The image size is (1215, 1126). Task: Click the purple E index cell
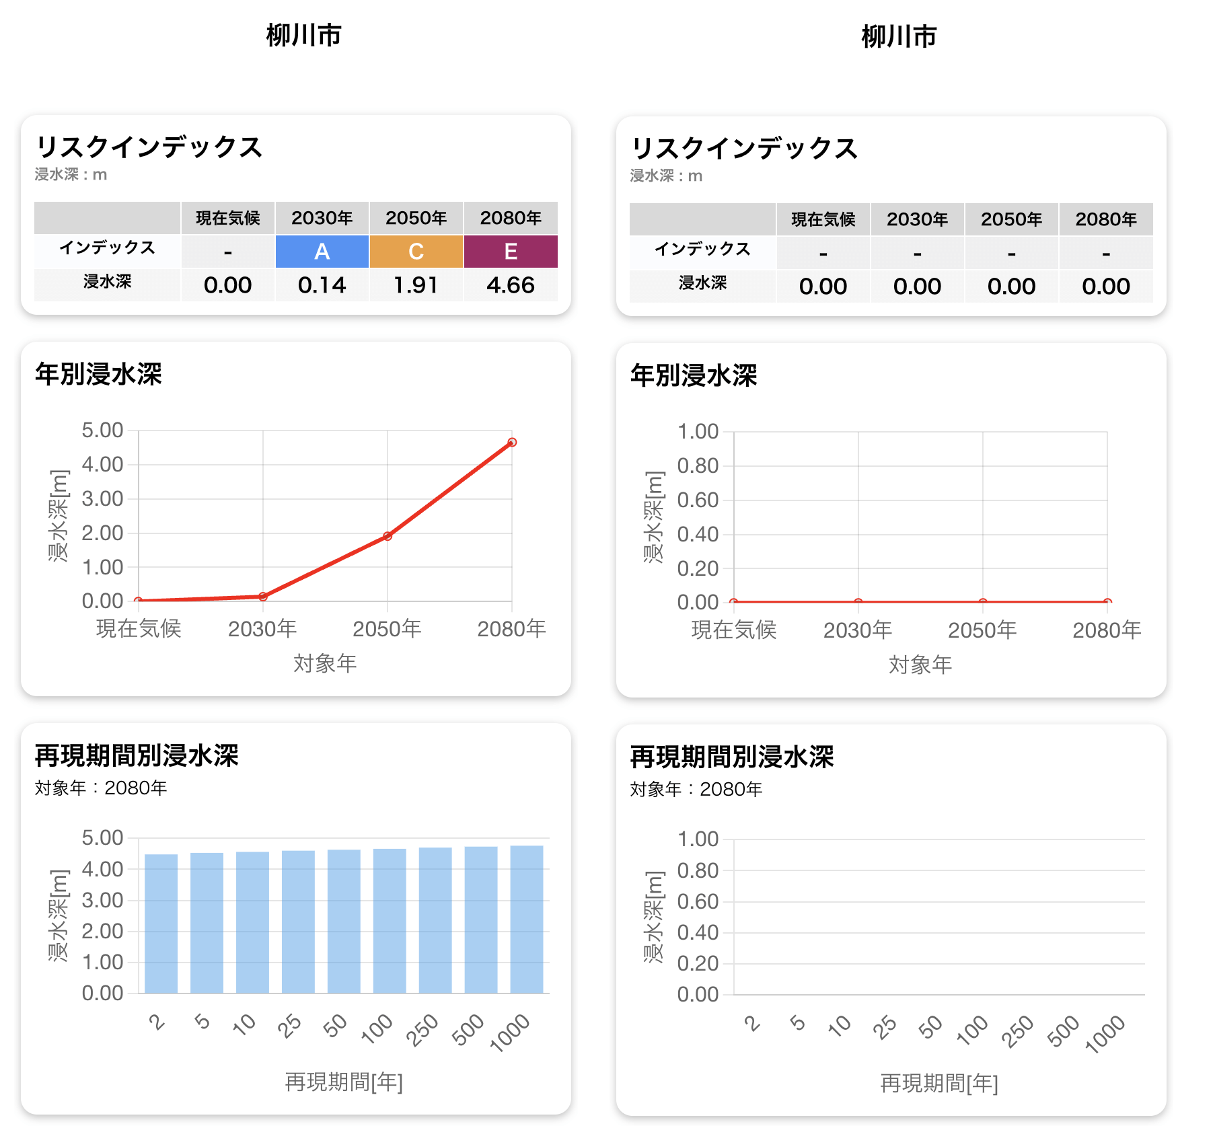[x=510, y=252]
